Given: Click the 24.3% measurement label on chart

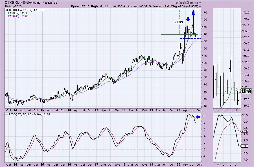Looking at the screenshot, I should pyautogui.click(x=179, y=22).
